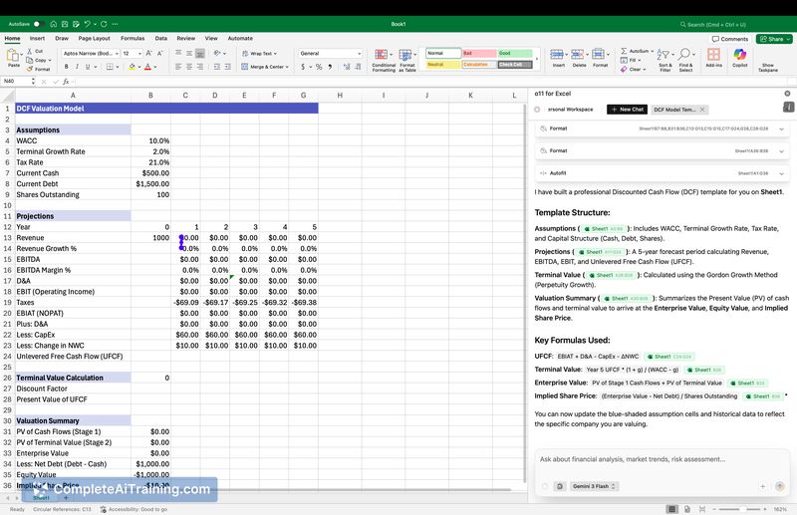
Task: Click the Add-ins icon
Action: [x=713, y=58]
